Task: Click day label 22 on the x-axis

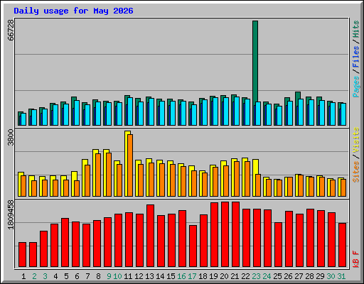Action: pos(245,276)
